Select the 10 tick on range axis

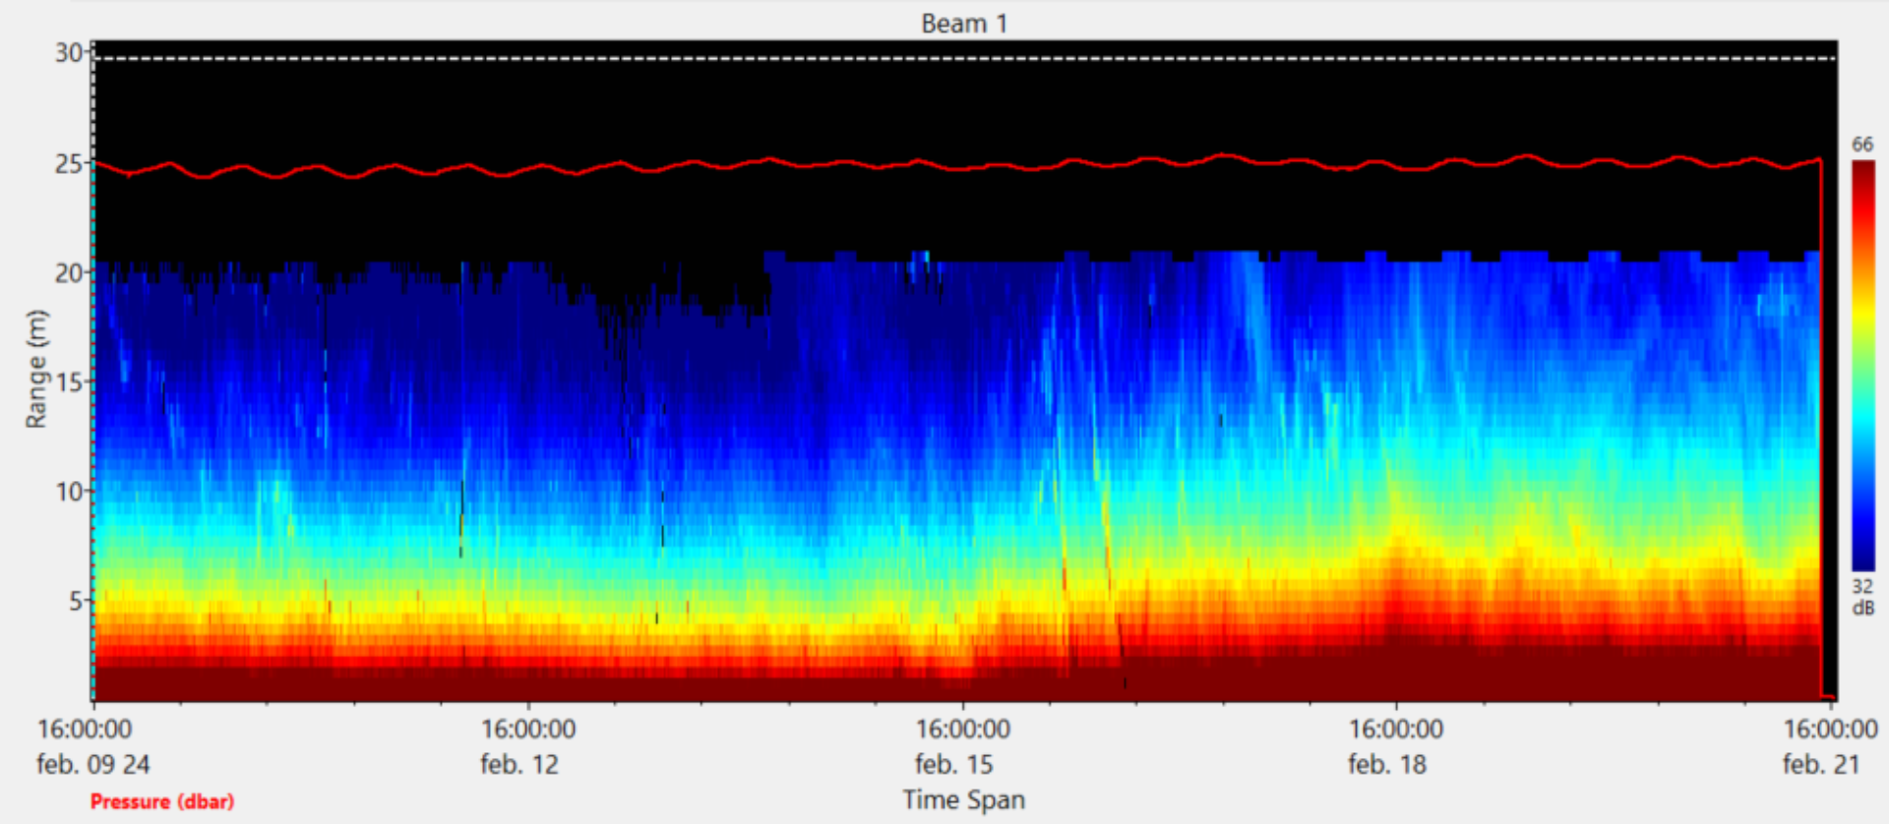pyautogui.click(x=69, y=492)
